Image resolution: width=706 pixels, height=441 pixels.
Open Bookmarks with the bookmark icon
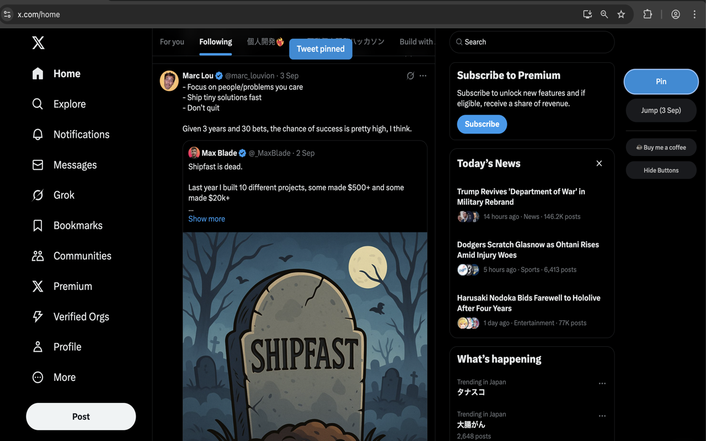click(x=38, y=225)
